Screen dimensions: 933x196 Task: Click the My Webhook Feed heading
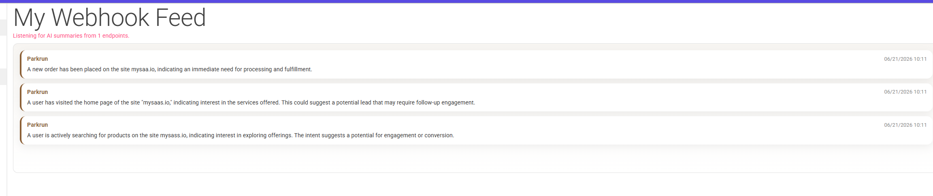point(109,18)
